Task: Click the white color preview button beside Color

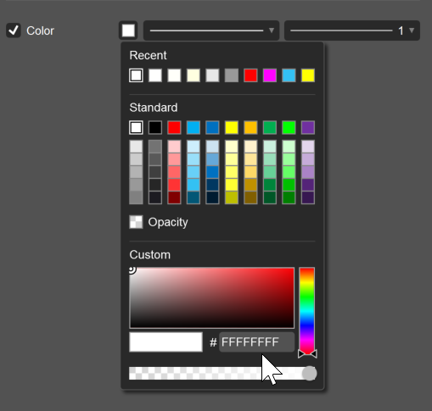Action: 128,31
